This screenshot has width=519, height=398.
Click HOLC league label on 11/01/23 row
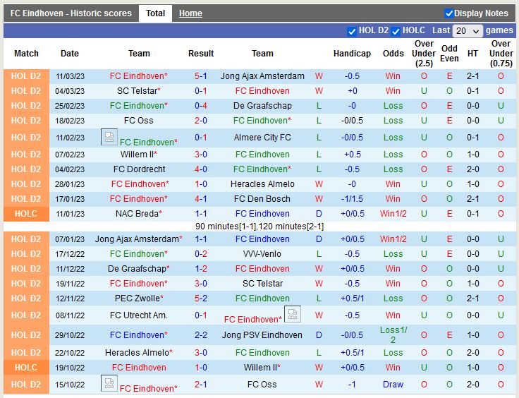pyautogui.click(x=26, y=214)
